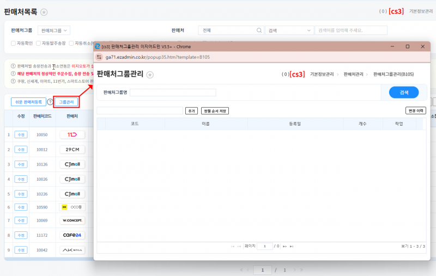
Task: Click the Cafe24 marketplace logo
Action: point(72,235)
